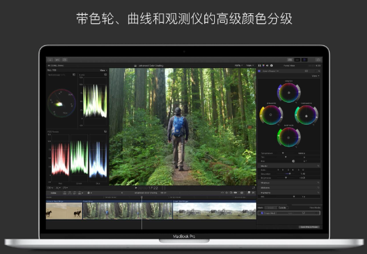Click the Shape Mask 1 onscreen controls icon
Viewport: 367px width, 254px height.
point(304,213)
